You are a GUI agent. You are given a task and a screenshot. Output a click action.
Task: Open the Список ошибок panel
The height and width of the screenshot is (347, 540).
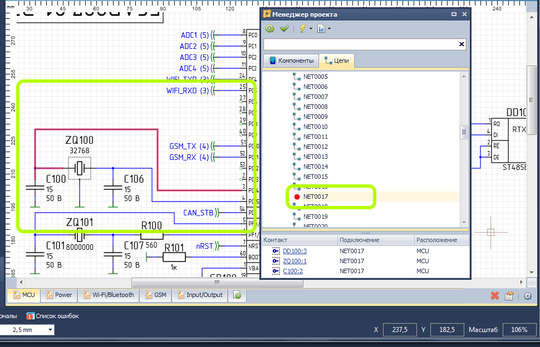click(53, 316)
